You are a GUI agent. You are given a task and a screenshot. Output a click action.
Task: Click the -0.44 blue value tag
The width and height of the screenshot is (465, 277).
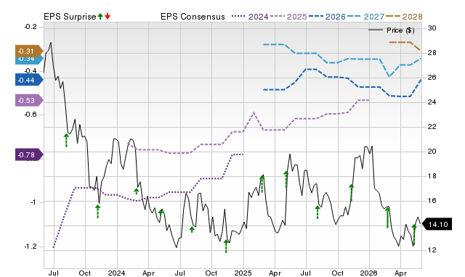(x=29, y=80)
